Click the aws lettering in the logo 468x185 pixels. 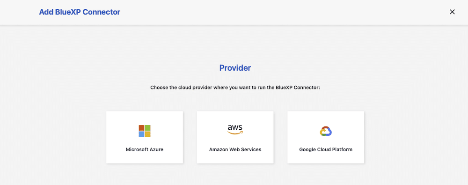click(x=235, y=127)
